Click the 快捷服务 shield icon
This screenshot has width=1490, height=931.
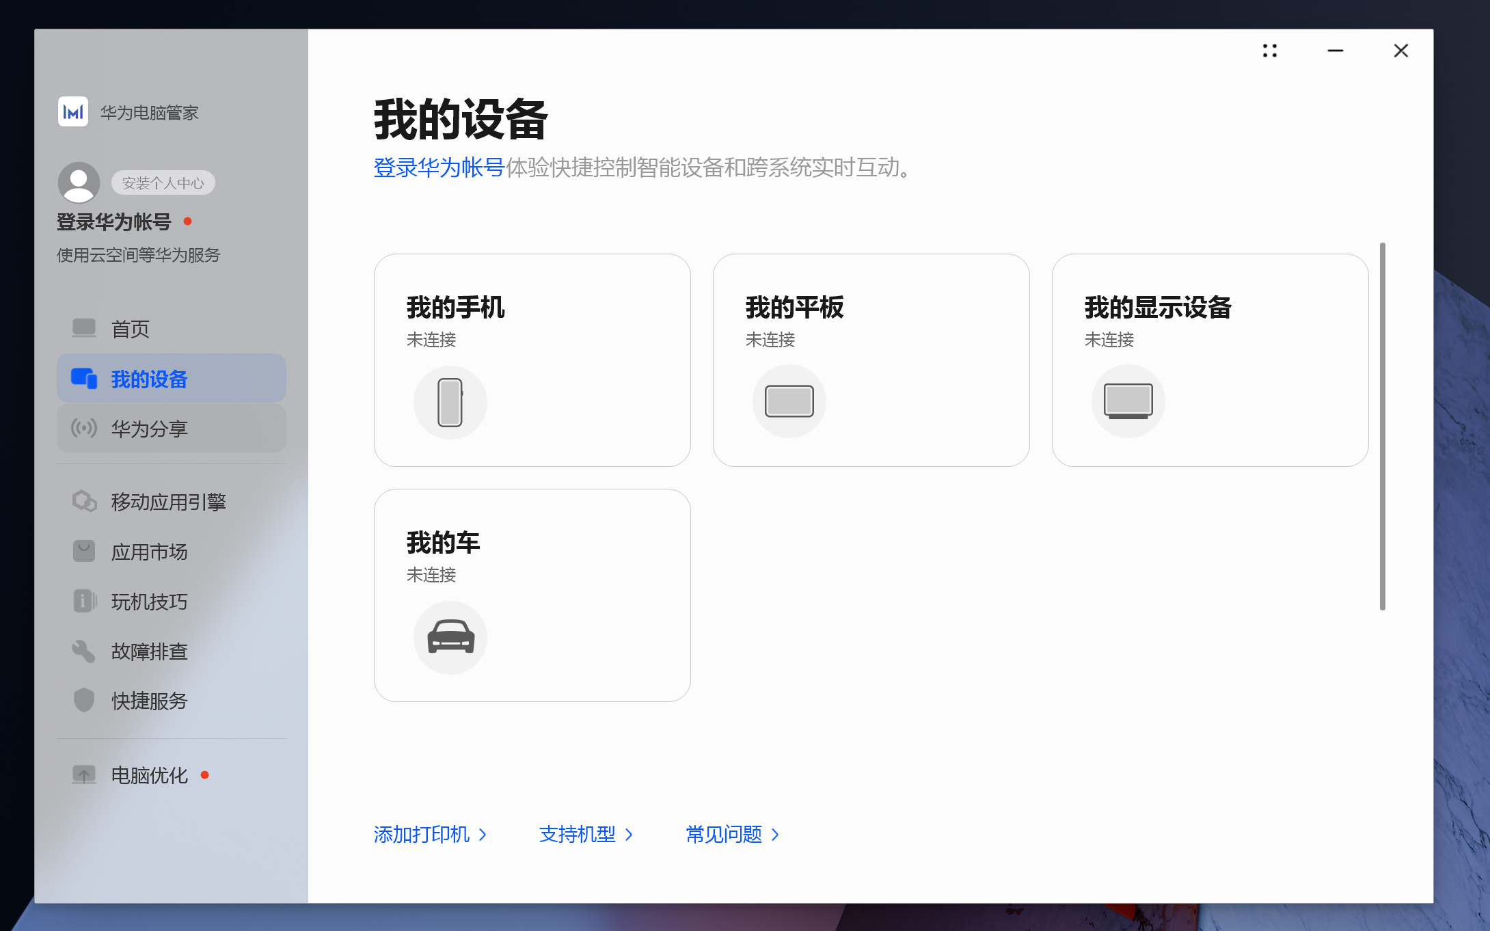tap(84, 700)
